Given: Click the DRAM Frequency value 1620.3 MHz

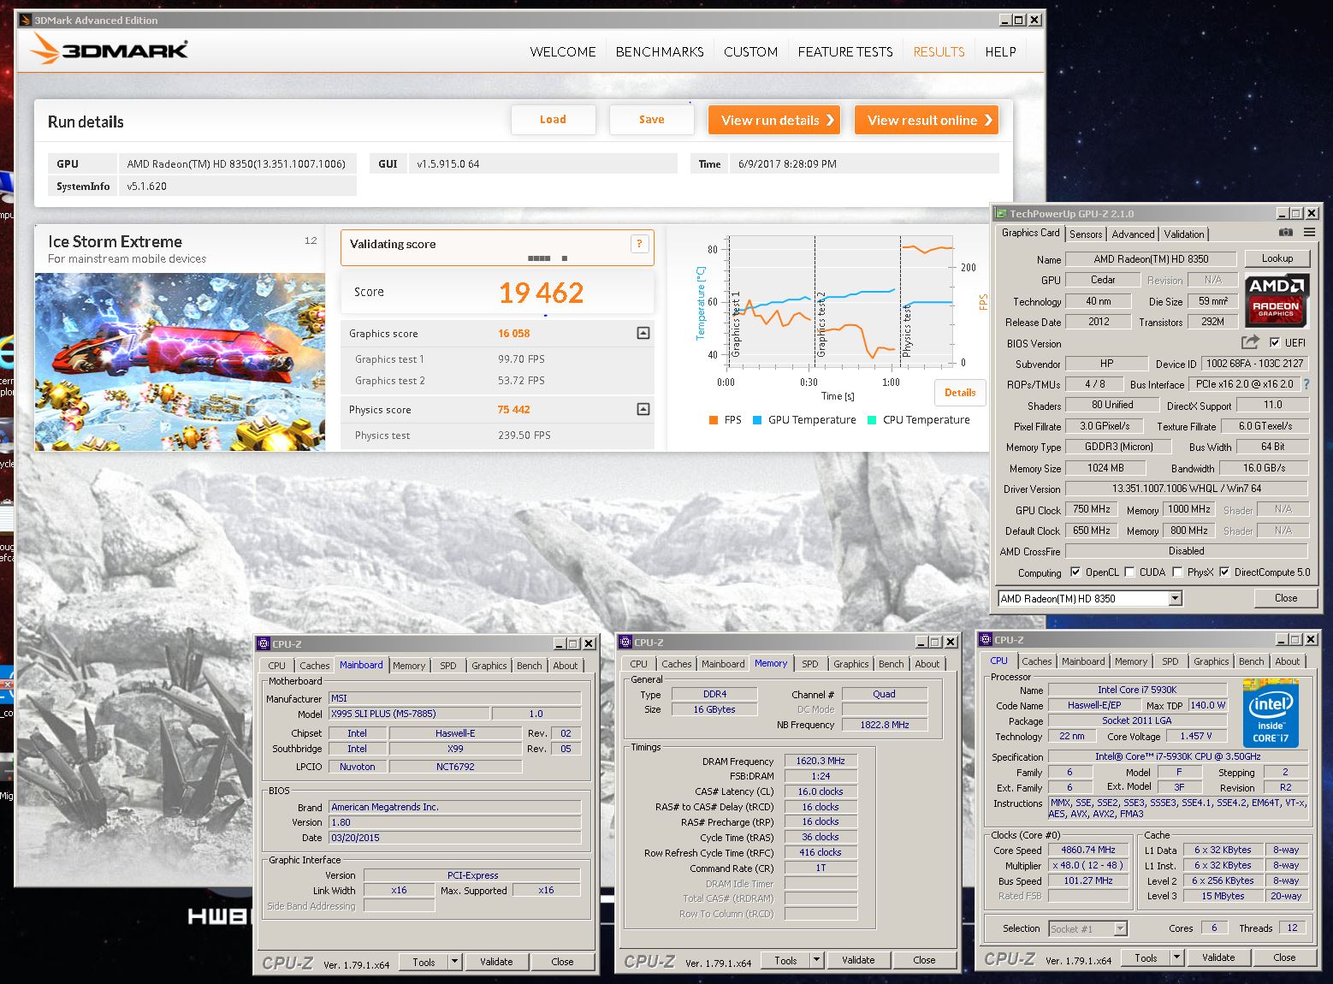Looking at the screenshot, I should [x=820, y=761].
